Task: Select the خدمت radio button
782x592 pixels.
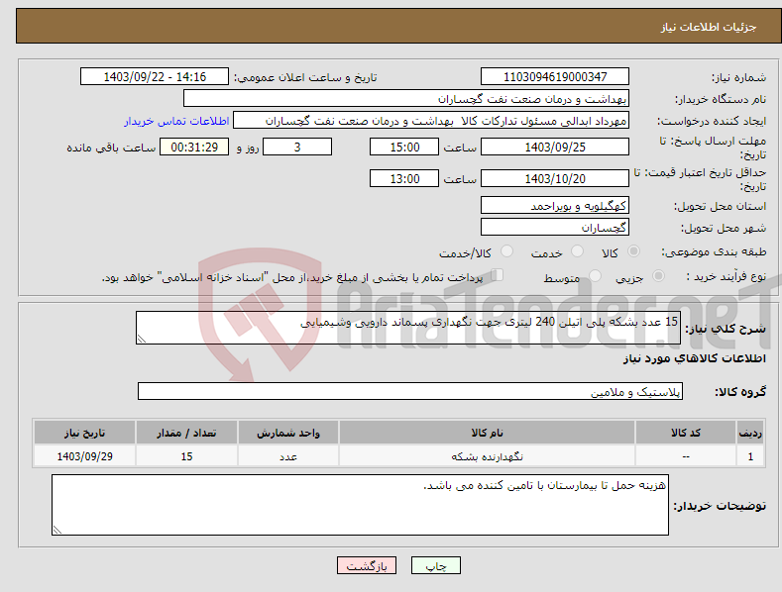Action: pyautogui.click(x=577, y=251)
